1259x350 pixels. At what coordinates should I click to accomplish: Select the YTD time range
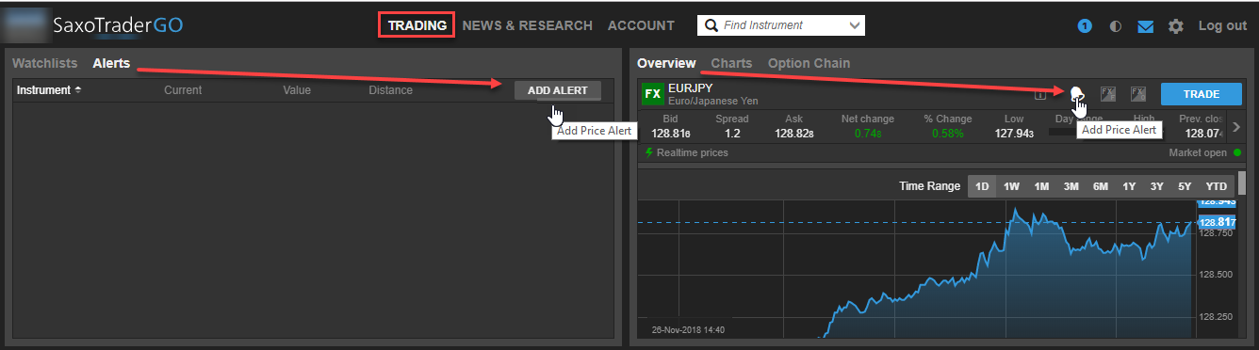(x=1217, y=186)
